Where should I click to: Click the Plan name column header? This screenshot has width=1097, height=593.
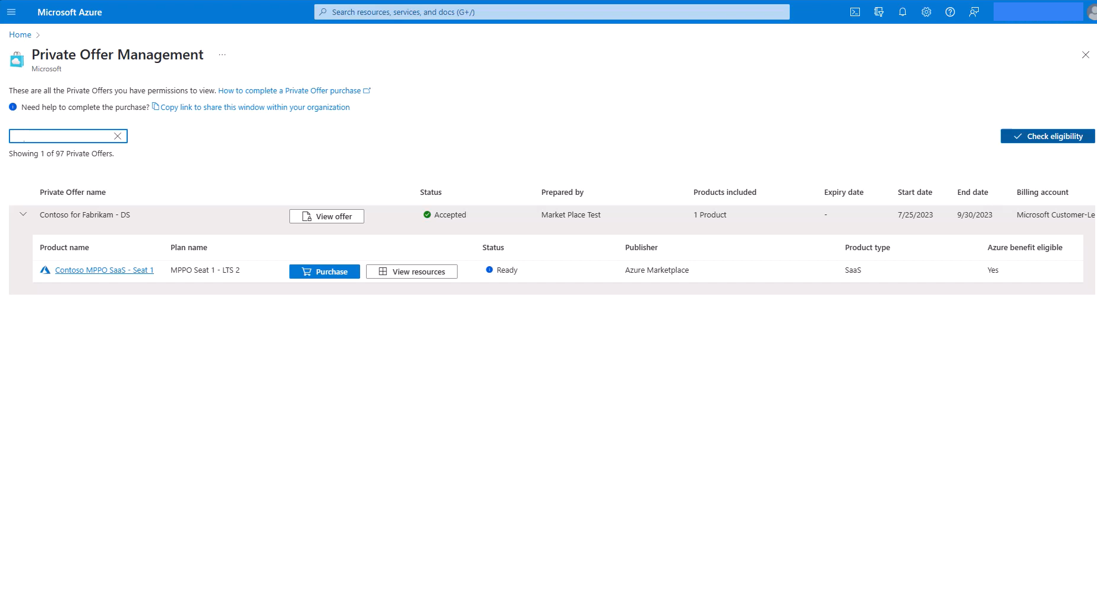click(x=189, y=247)
